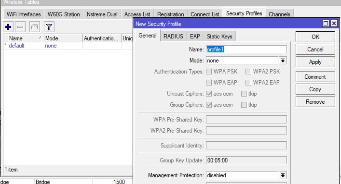The height and width of the screenshot is (184, 341).
Task: Click the 1 item status text
Action: click(11, 170)
